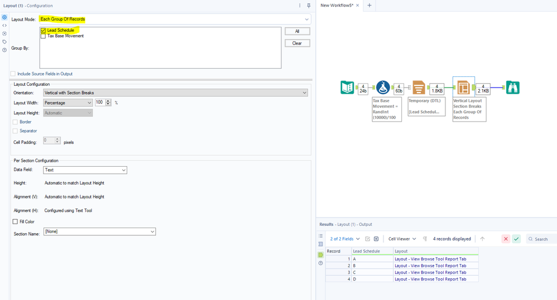This screenshot has width=557, height=300.
Task: Check the Tax Base Movement checkbox
Action: click(x=44, y=36)
